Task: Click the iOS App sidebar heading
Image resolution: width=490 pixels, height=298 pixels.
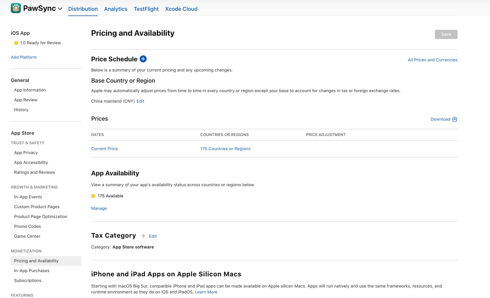Action: (20, 33)
